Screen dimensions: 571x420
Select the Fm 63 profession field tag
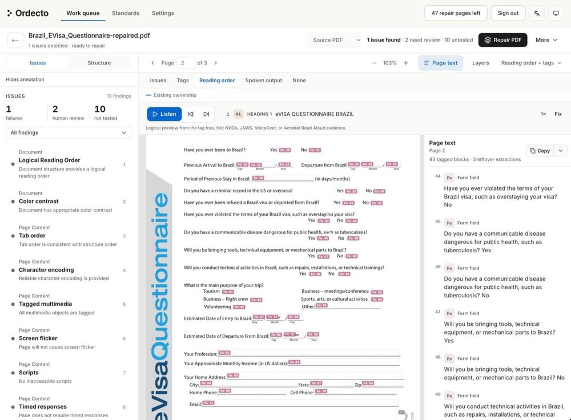pos(224,353)
